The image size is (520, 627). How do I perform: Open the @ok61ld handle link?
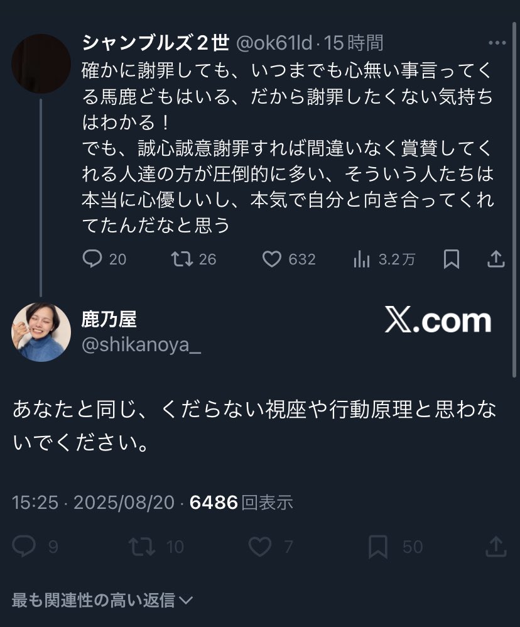point(274,43)
